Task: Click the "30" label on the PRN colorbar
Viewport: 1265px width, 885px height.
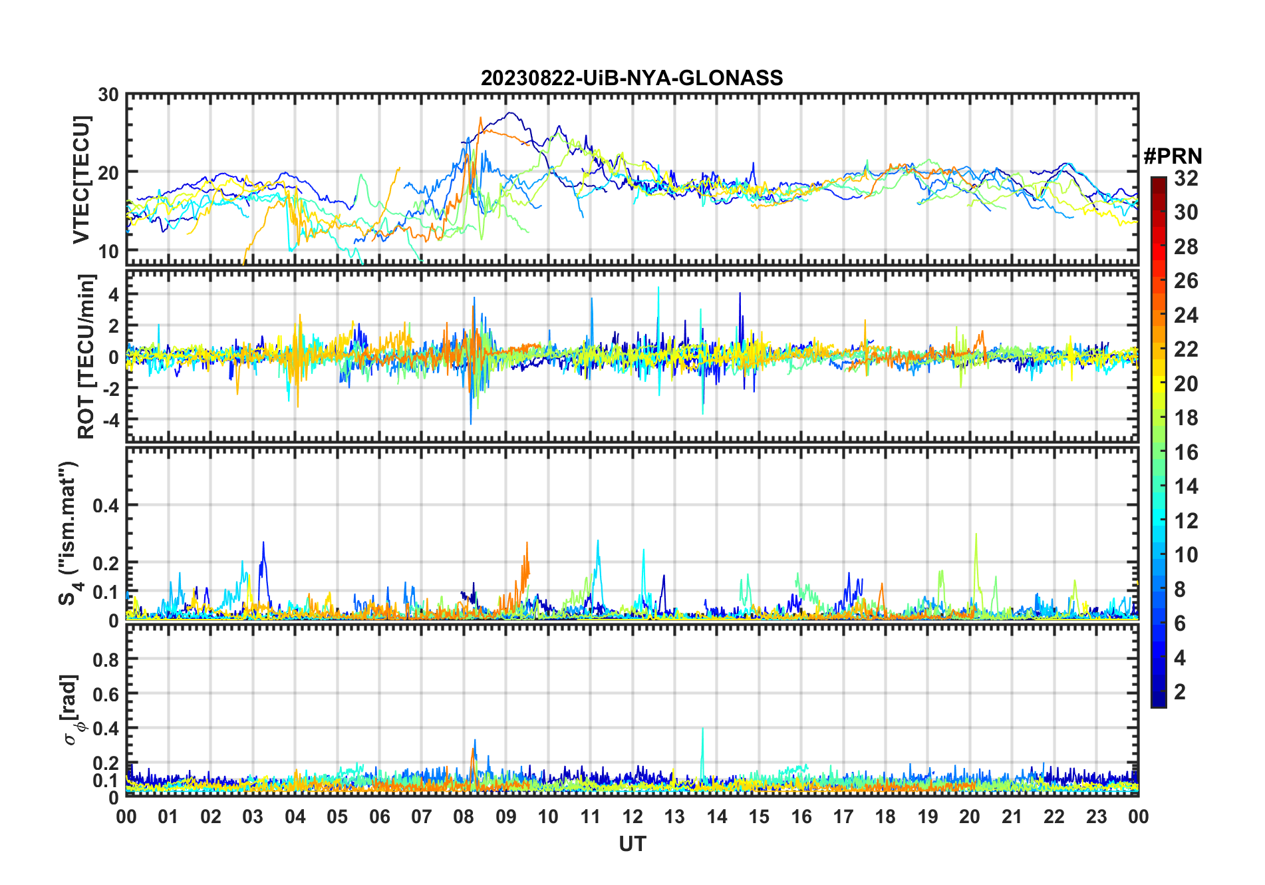Action: click(x=1186, y=212)
